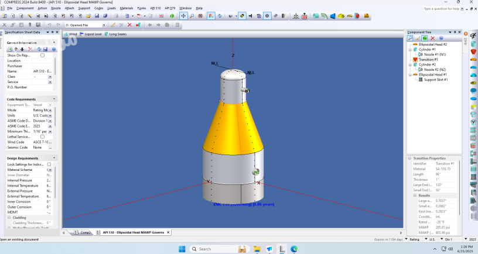Viewport: 478px width, 254px height.
Task: Enable Lock Settings for Individual checkbox
Action: pos(49,164)
